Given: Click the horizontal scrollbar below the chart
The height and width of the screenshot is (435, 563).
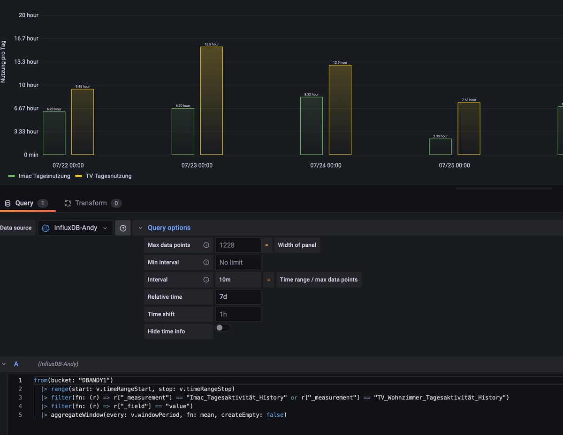Looking at the screenshot, I should [x=503, y=189].
